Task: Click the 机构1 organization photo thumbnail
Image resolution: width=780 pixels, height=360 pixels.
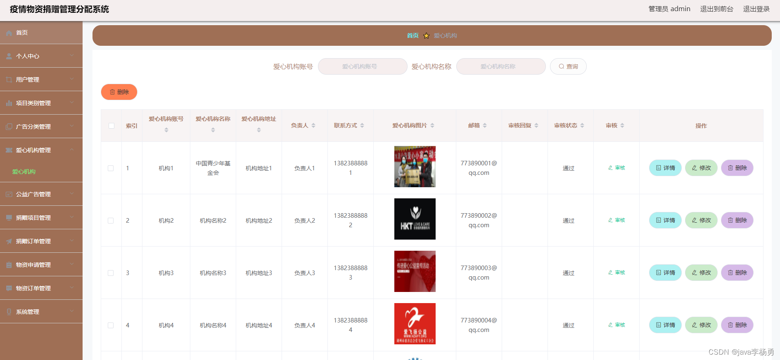Action: pos(415,167)
